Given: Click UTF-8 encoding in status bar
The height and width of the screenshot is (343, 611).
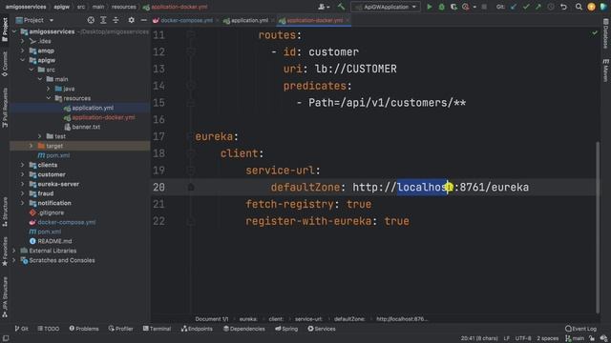Looking at the screenshot, I should tap(523, 338).
